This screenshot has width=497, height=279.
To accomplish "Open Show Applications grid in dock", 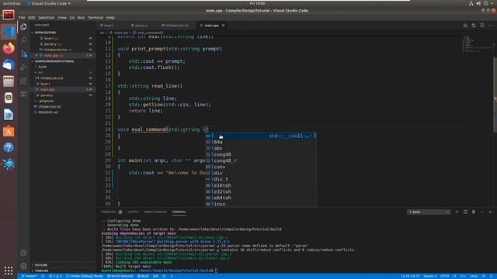I will pos(9,270).
